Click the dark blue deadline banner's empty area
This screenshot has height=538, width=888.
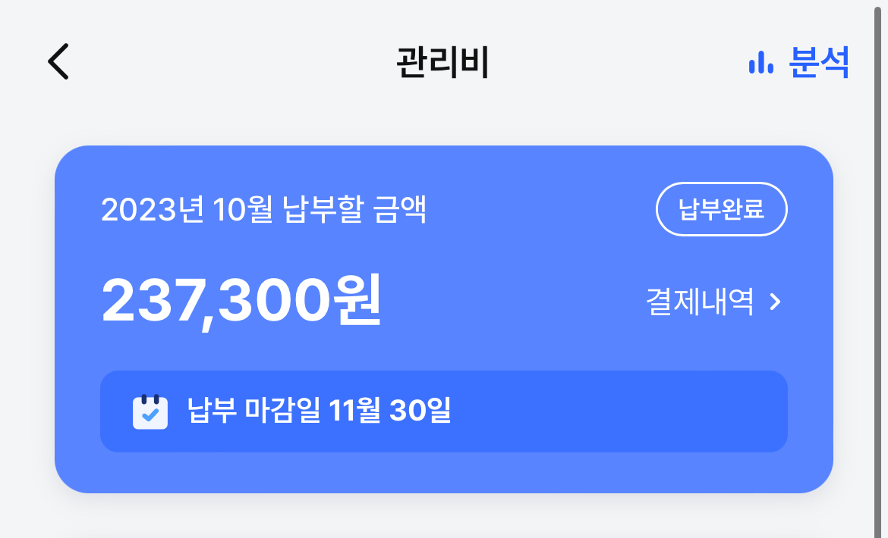(x=622, y=411)
